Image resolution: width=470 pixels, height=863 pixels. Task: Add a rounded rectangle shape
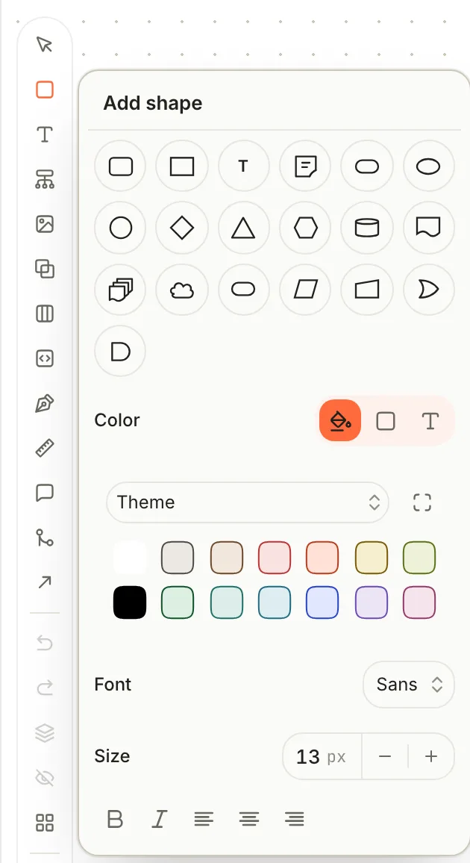click(120, 166)
